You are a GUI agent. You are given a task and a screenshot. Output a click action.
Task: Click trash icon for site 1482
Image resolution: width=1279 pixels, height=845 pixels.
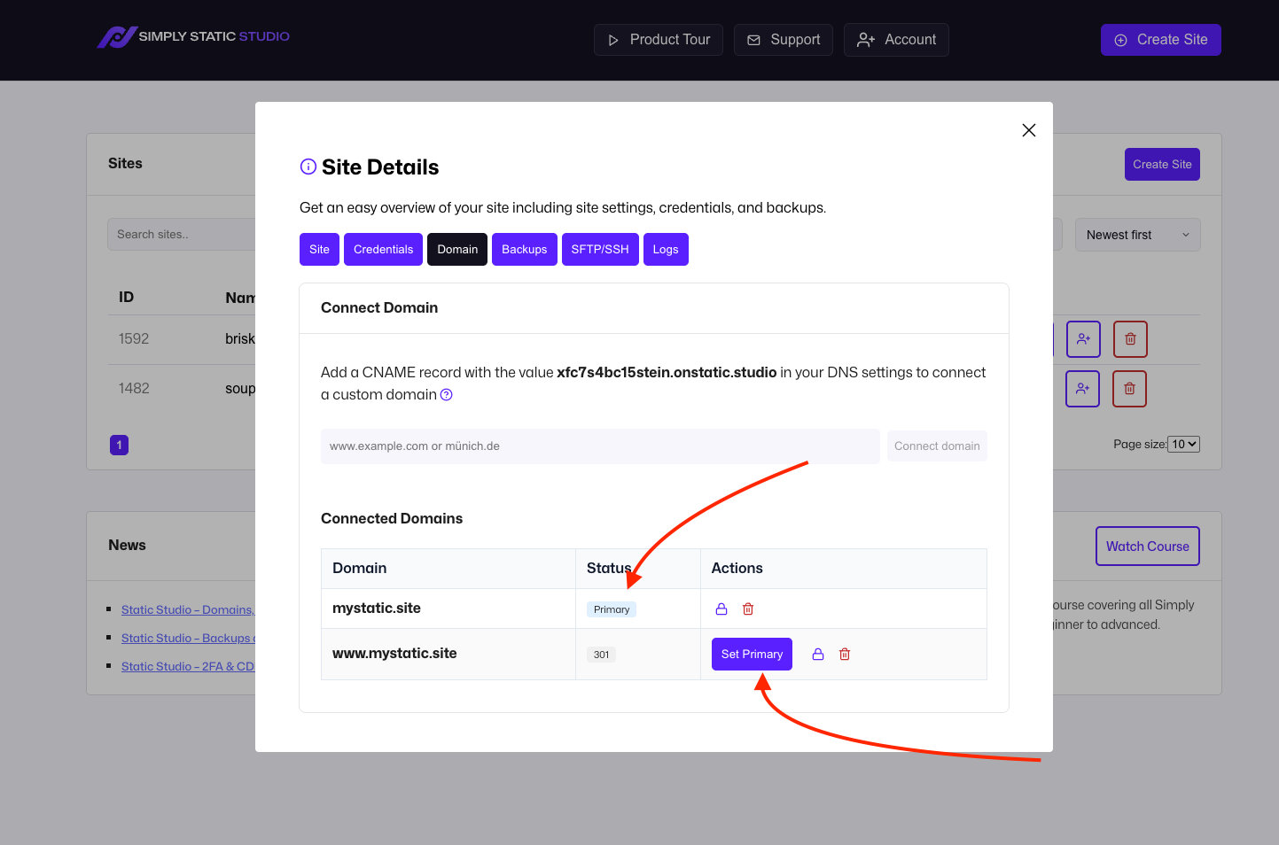(1129, 389)
